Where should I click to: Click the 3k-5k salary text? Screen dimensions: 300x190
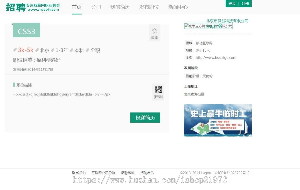(x=25, y=50)
